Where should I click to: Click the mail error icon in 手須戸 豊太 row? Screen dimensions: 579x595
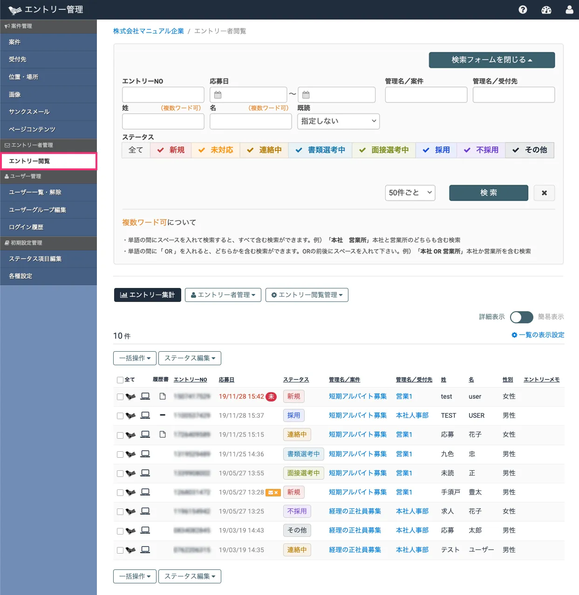[x=273, y=493]
